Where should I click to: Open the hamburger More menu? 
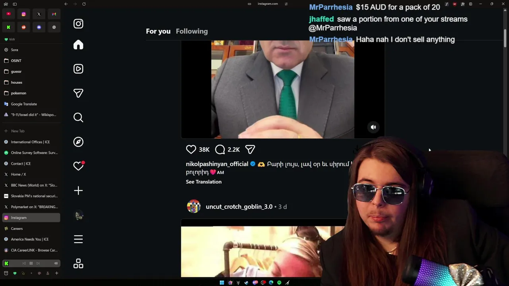click(78, 239)
